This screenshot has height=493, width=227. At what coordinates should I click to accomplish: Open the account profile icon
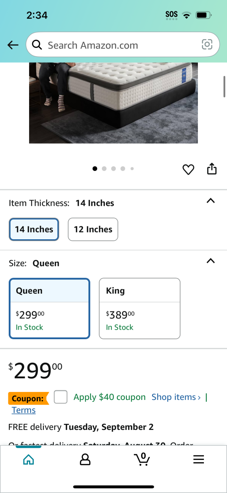[x=85, y=460]
